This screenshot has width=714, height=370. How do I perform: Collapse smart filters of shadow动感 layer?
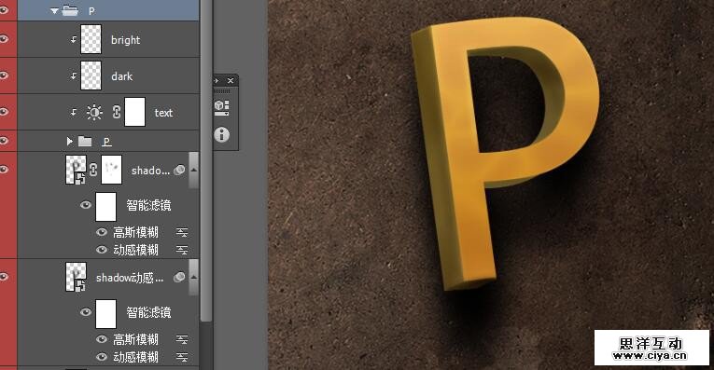194,278
